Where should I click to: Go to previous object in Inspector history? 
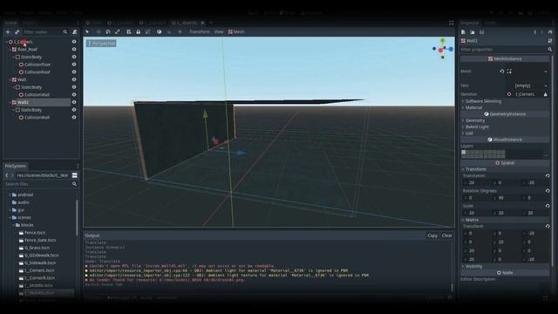[x=534, y=32]
